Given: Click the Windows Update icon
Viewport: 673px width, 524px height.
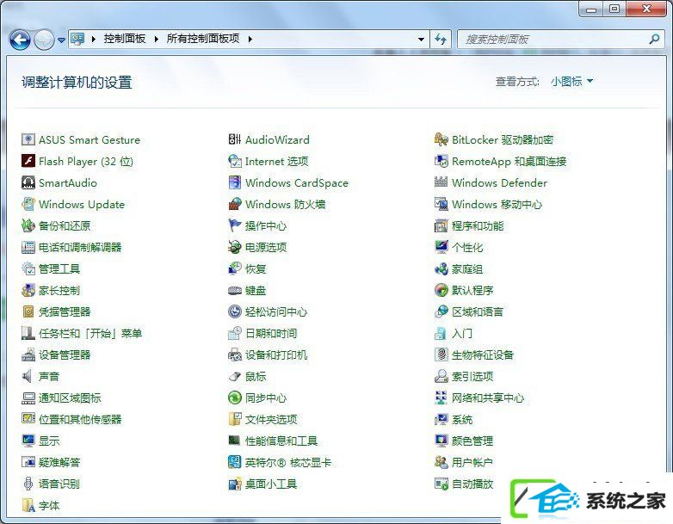Looking at the screenshot, I should click(x=28, y=204).
